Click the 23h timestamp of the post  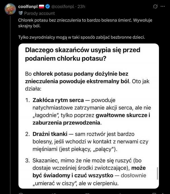[x=81, y=7]
